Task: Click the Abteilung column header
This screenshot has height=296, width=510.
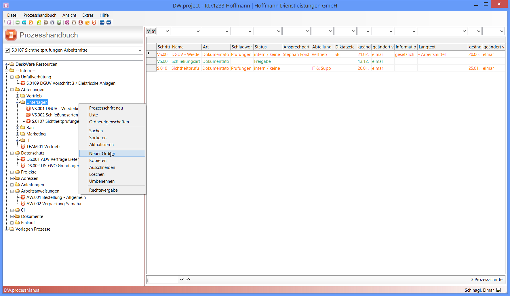Action: pos(322,47)
